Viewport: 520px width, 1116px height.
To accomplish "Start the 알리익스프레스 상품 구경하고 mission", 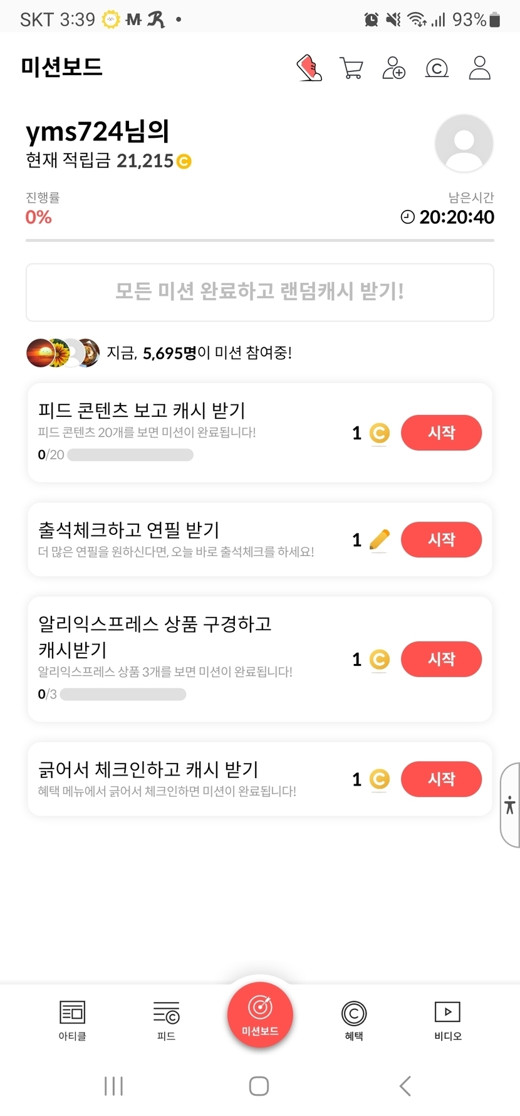I will pos(441,659).
